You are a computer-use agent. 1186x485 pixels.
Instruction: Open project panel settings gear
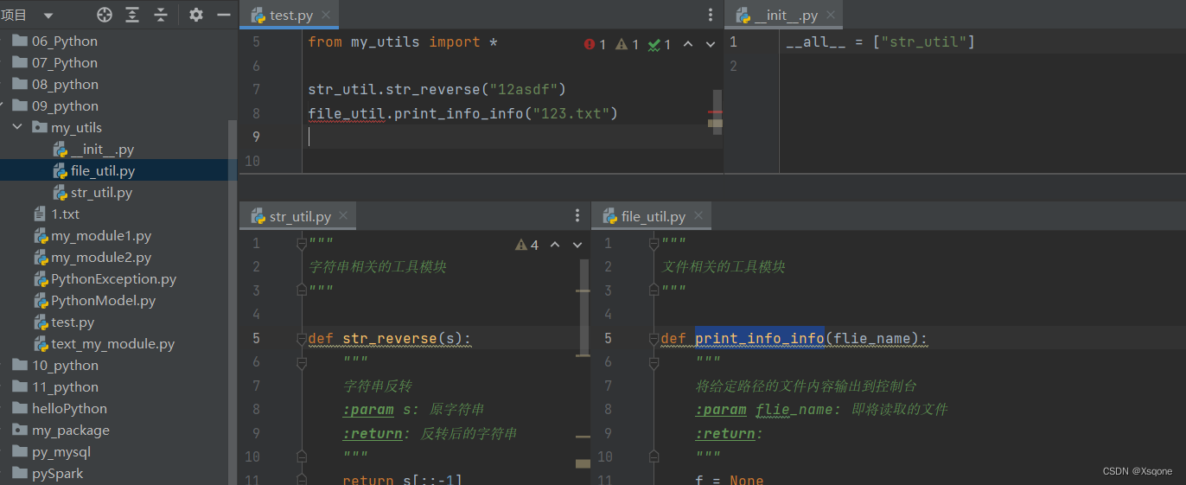coord(196,15)
